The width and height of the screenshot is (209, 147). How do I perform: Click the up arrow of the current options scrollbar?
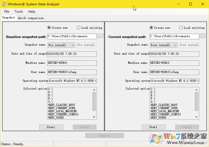pyautogui.click(x=196, y=90)
